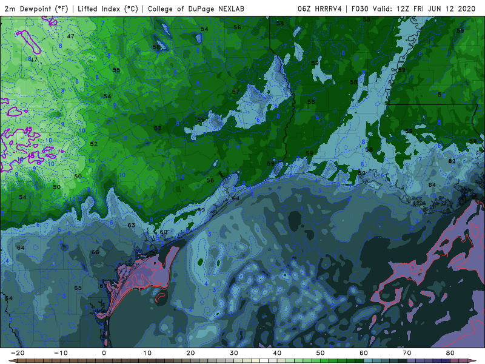The width and height of the screenshot is (485, 364).
Task: Click the "30" colorbar label
Action: pyautogui.click(x=234, y=353)
